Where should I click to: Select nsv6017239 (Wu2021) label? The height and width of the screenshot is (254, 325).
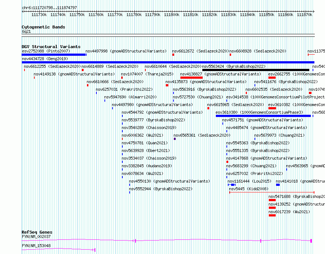coord(289,212)
